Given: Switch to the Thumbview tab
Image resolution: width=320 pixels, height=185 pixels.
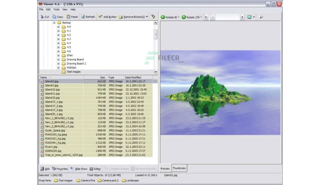Looking at the screenshot, I should coord(179,168).
